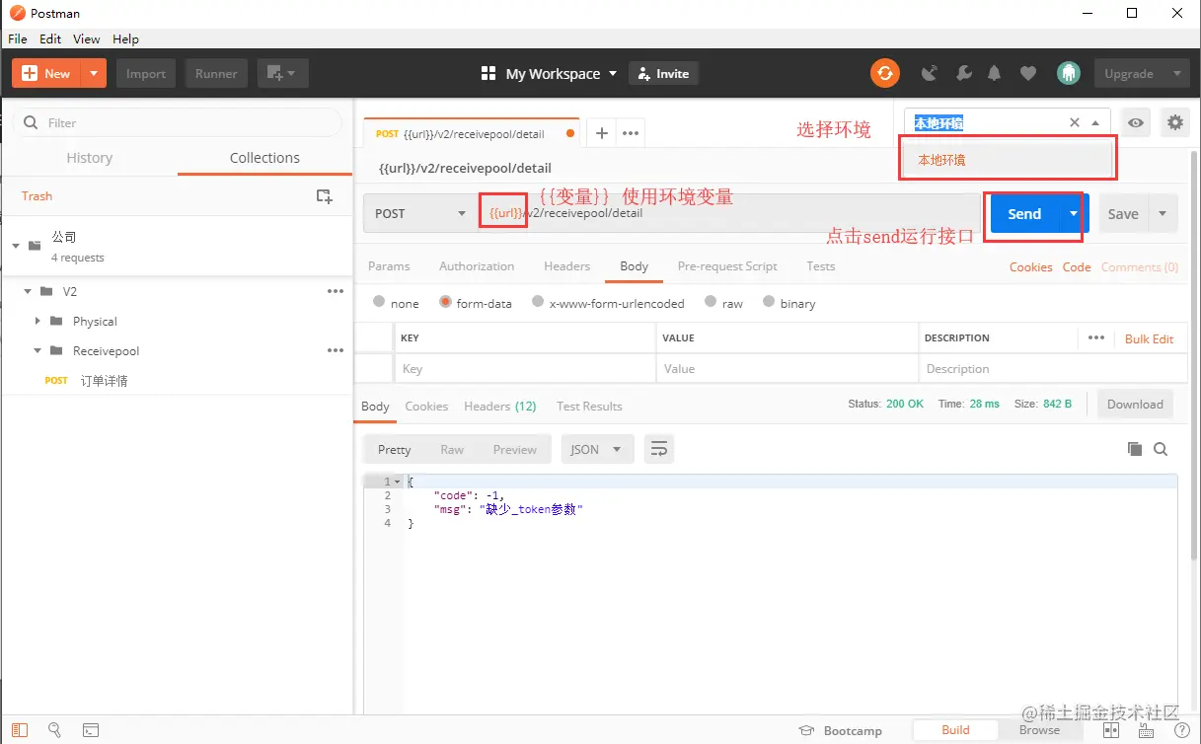This screenshot has width=1201, height=744.
Task: Add a new request tab
Action: point(601,133)
